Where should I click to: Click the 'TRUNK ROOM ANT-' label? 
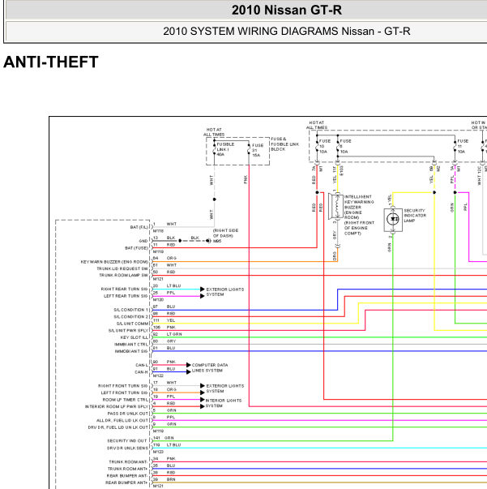128,462
